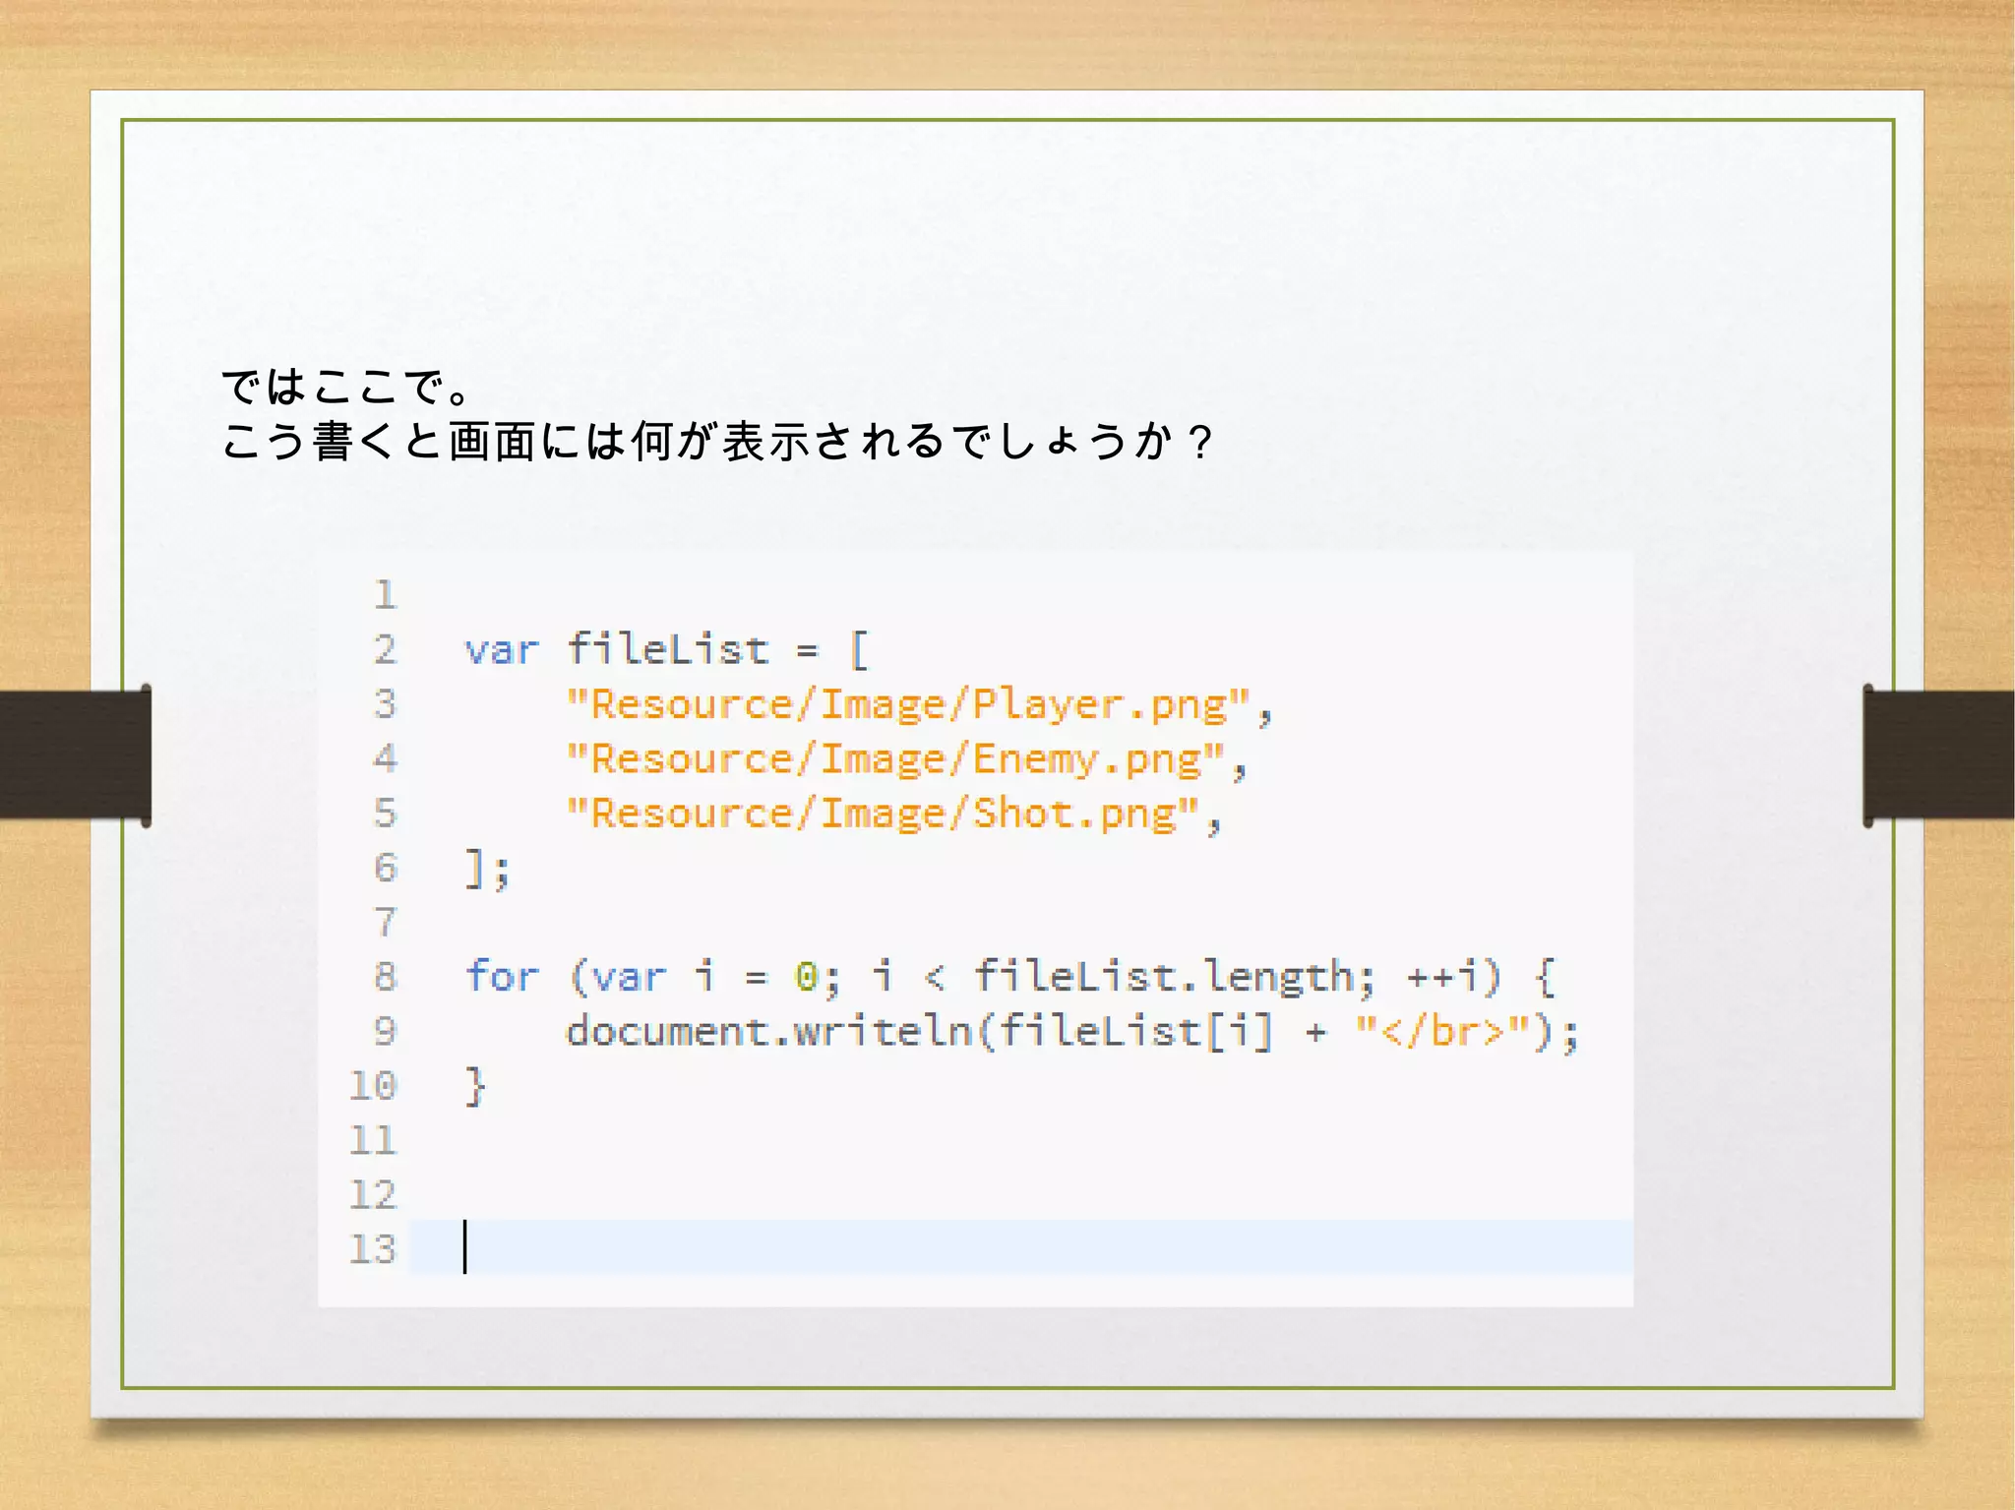
Task: Click the 'var fileList = [' line
Action: [x=667, y=650]
